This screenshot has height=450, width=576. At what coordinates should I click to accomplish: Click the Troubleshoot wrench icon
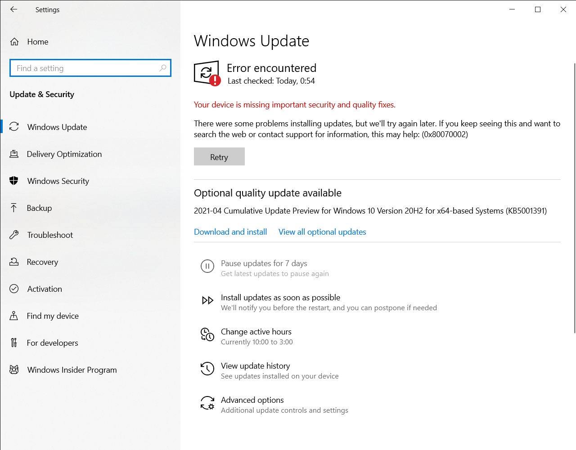pos(14,235)
